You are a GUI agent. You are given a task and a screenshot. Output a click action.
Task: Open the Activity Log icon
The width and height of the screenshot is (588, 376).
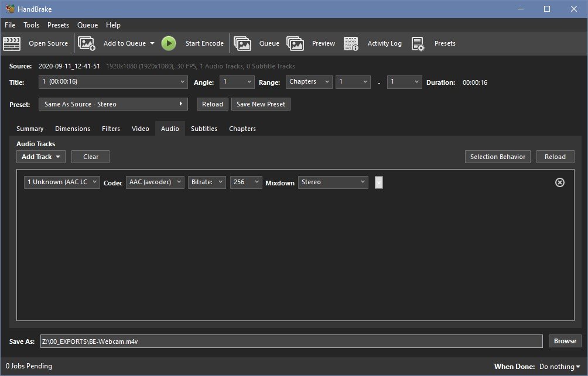click(351, 43)
